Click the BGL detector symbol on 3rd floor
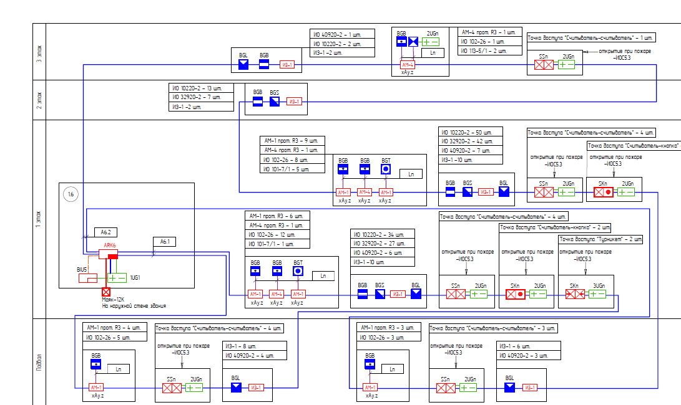The image size is (681, 405). 243,65
